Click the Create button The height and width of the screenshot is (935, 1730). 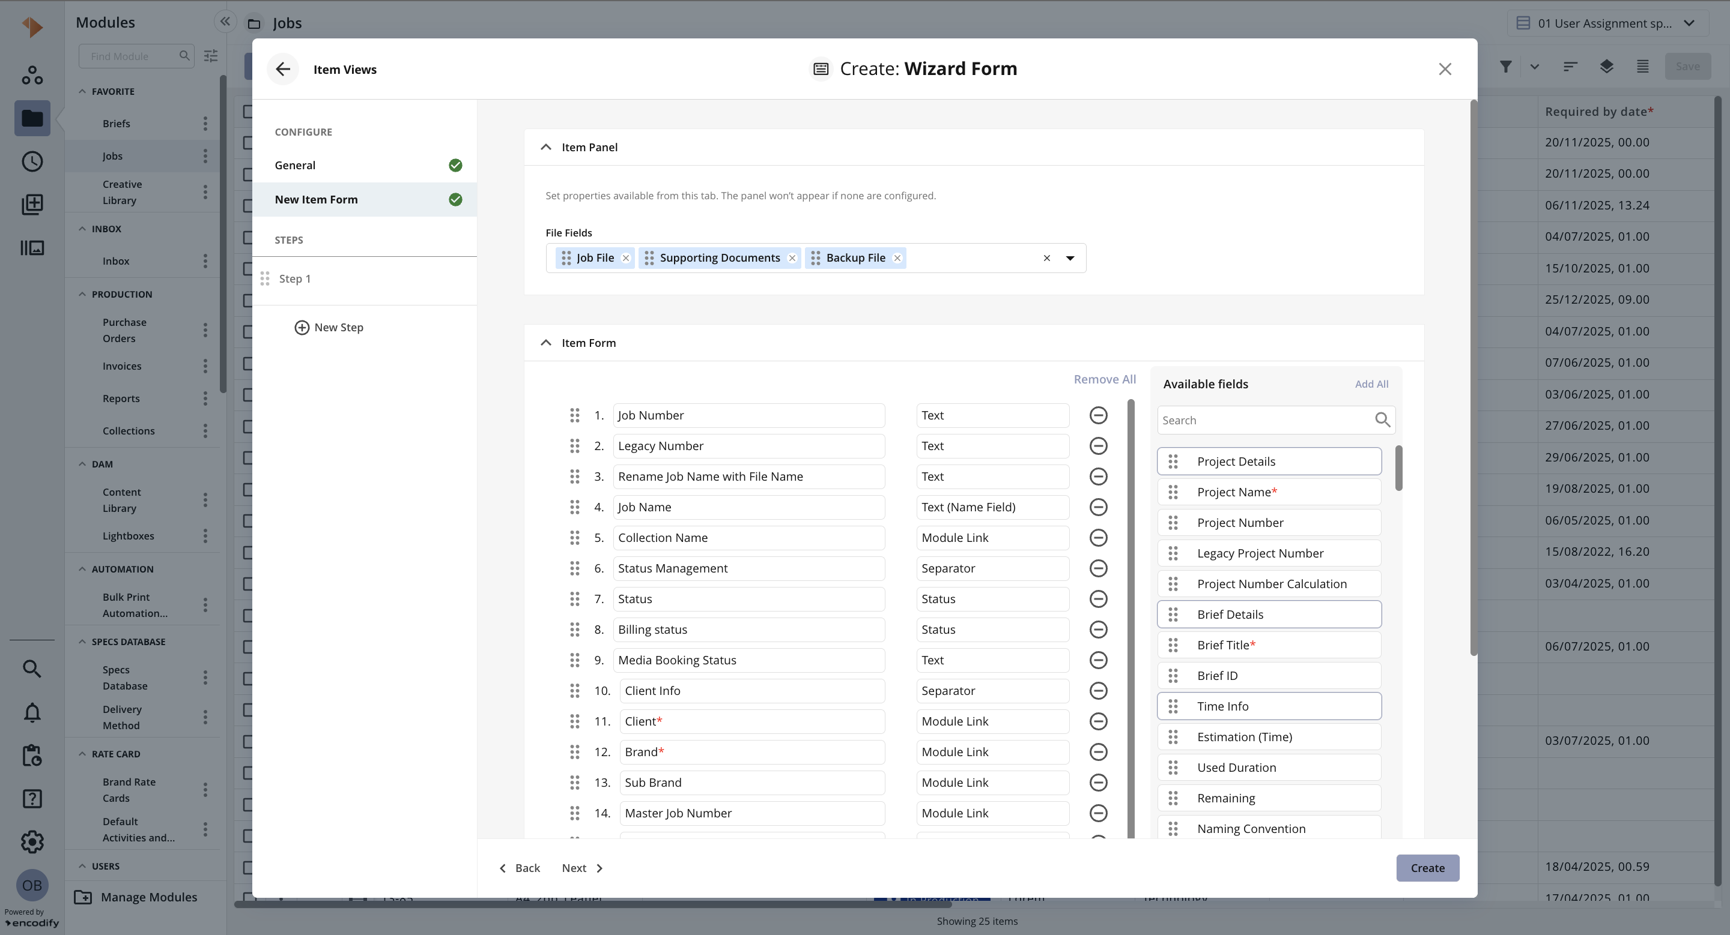click(1427, 868)
